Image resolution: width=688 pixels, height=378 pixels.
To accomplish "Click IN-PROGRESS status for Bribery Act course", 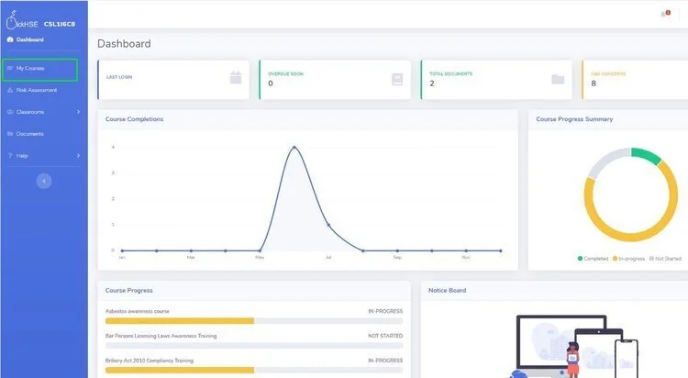I will tap(385, 361).
